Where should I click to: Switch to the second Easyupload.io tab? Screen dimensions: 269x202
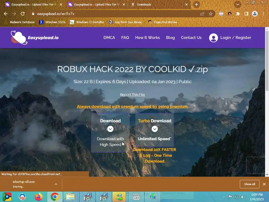[96, 4]
